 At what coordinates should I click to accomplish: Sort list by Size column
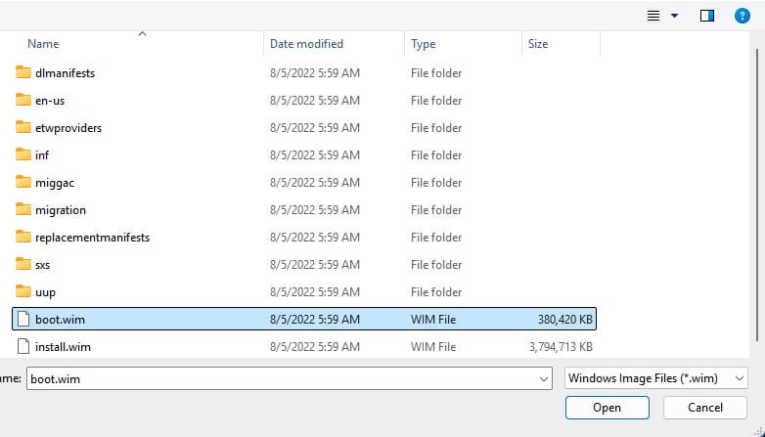(x=538, y=44)
